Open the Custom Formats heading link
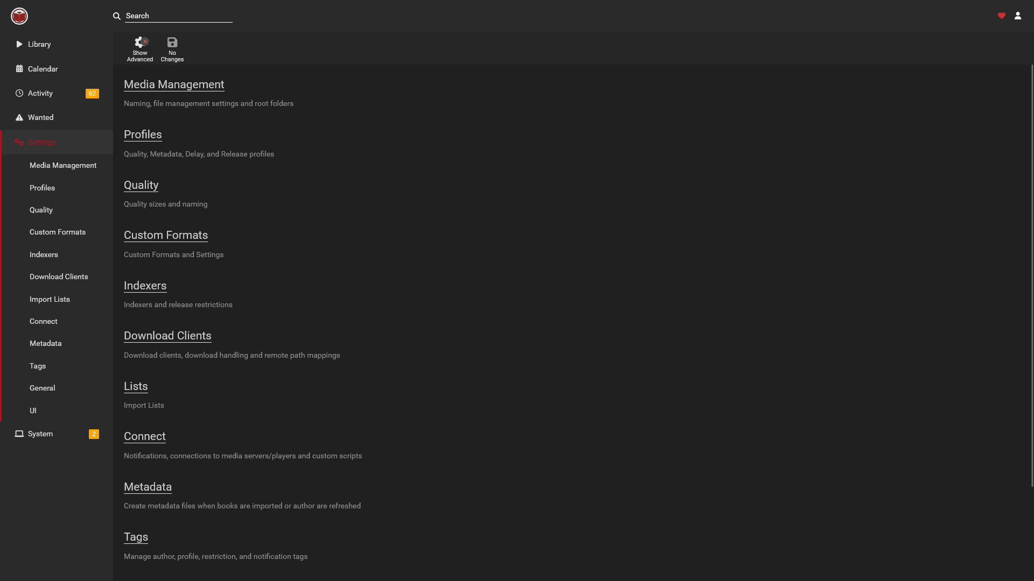The image size is (1034, 581). point(166,235)
